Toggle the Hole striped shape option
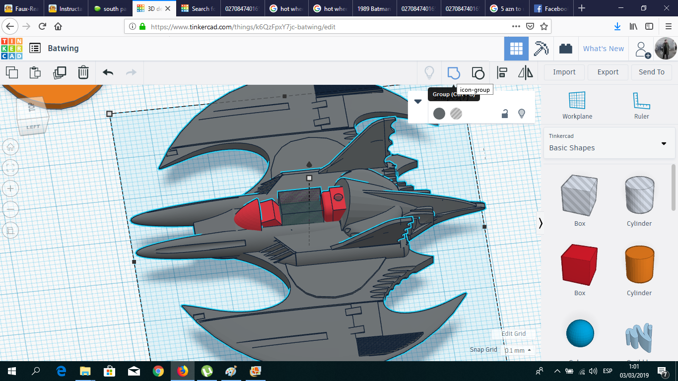Image resolution: width=678 pixels, height=381 pixels. pyautogui.click(x=456, y=114)
